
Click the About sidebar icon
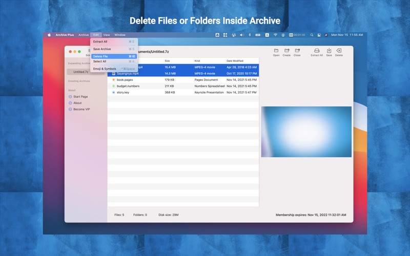70,103
